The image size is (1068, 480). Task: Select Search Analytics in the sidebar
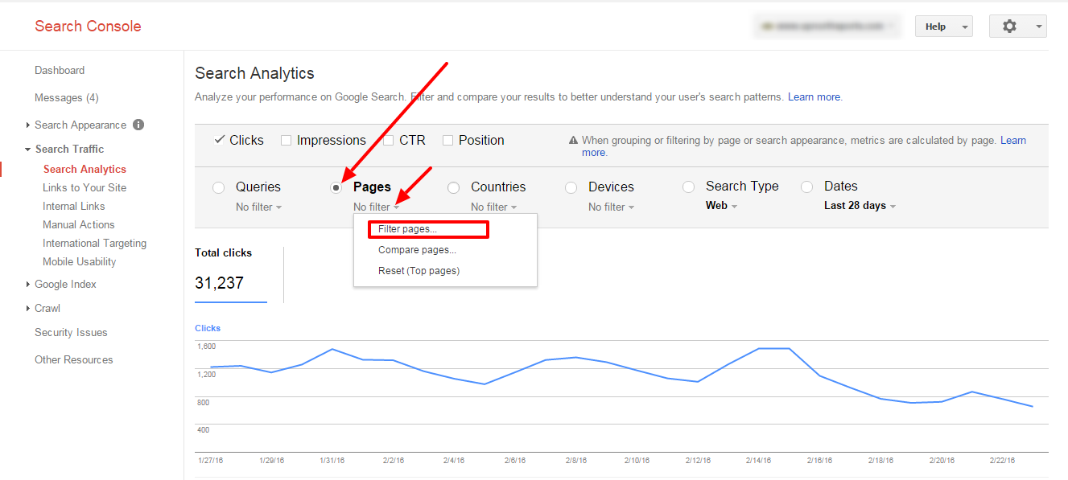85,169
